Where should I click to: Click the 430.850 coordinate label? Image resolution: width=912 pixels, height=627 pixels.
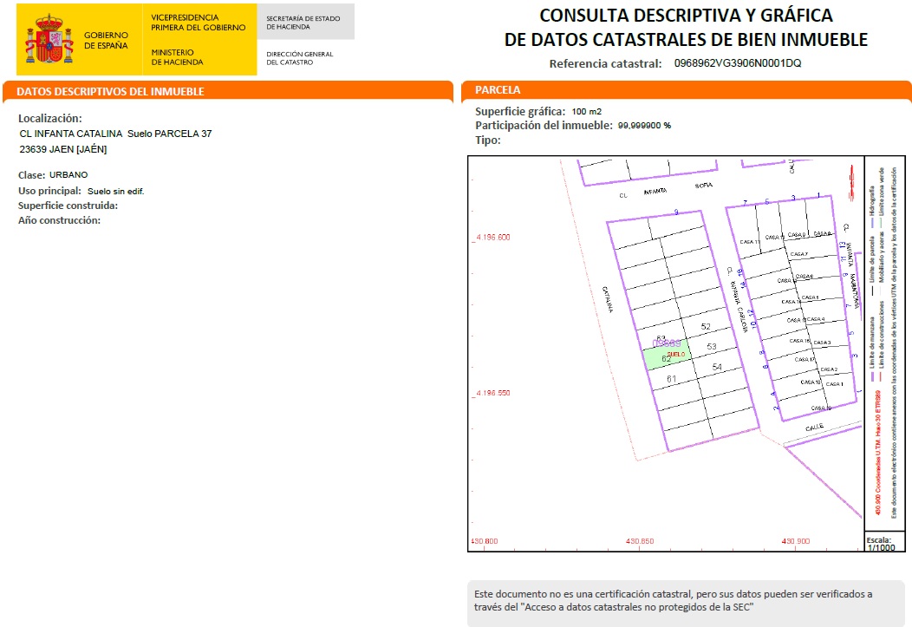(640, 541)
